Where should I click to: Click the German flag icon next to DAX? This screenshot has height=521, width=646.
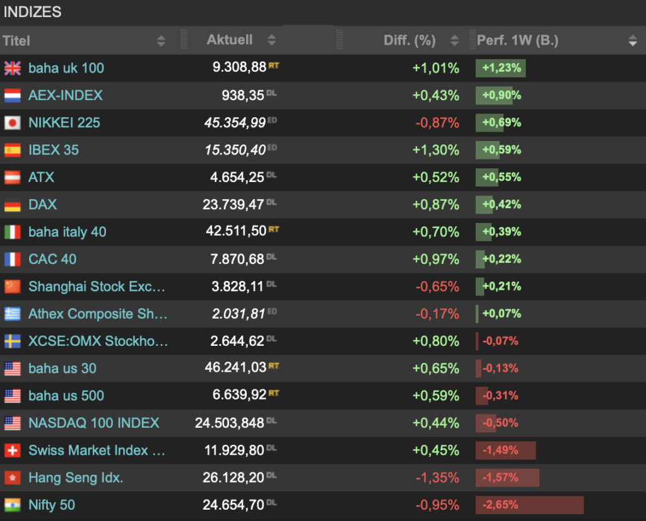point(13,205)
